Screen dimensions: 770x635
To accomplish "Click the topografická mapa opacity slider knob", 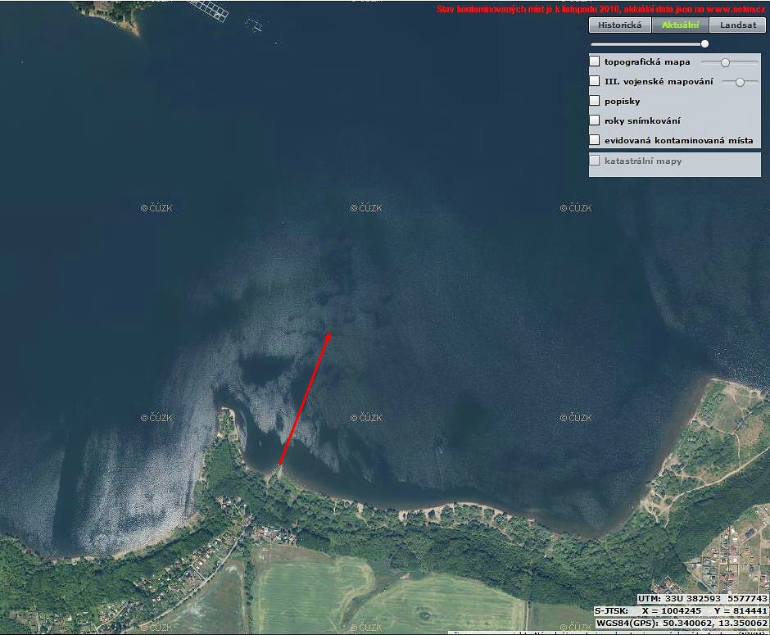I will (x=725, y=62).
